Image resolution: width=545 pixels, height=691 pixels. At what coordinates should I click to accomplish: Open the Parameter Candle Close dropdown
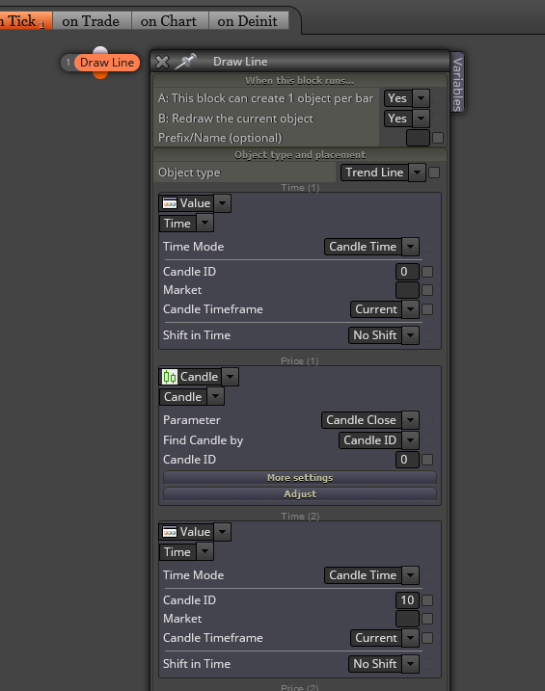click(x=370, y=420)
